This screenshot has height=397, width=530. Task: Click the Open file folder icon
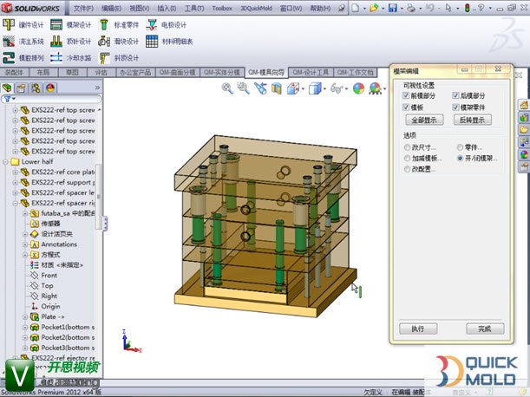click(x=374, y=8)
